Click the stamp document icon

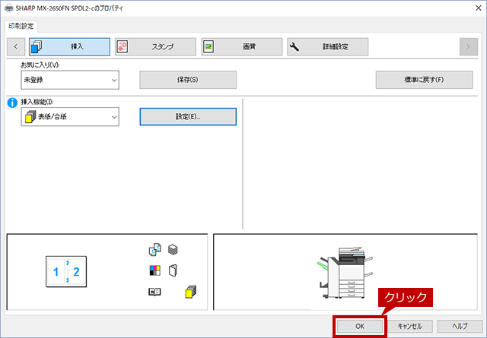(122, 47)
